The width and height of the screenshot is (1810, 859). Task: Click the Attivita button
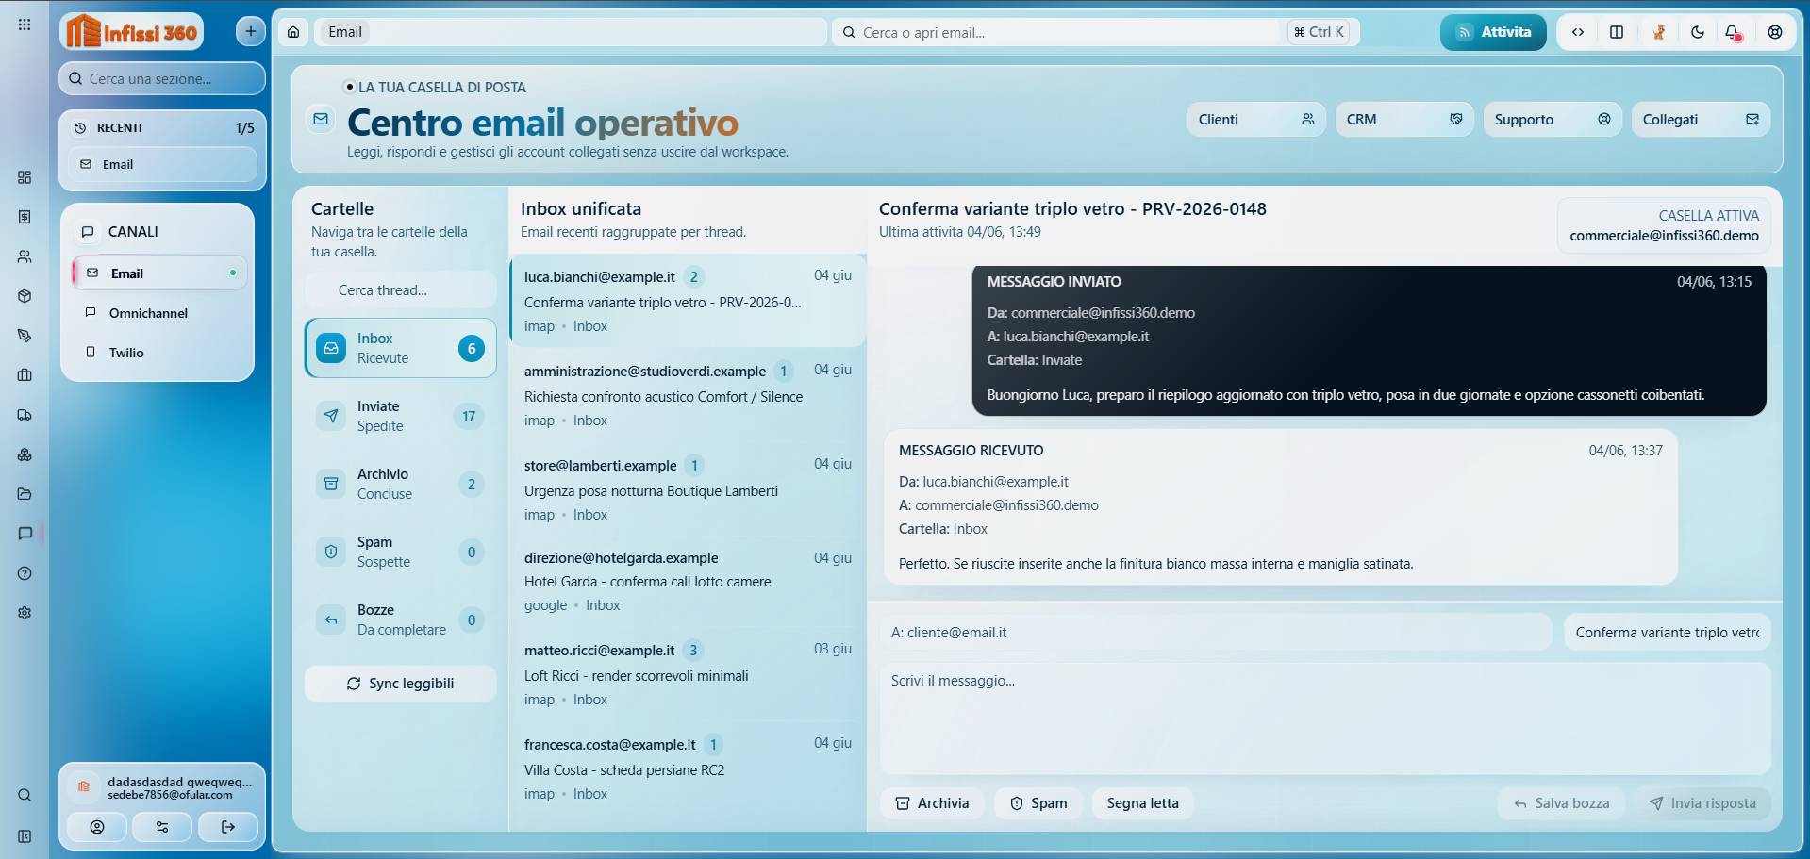click(x=1493, y=32)
